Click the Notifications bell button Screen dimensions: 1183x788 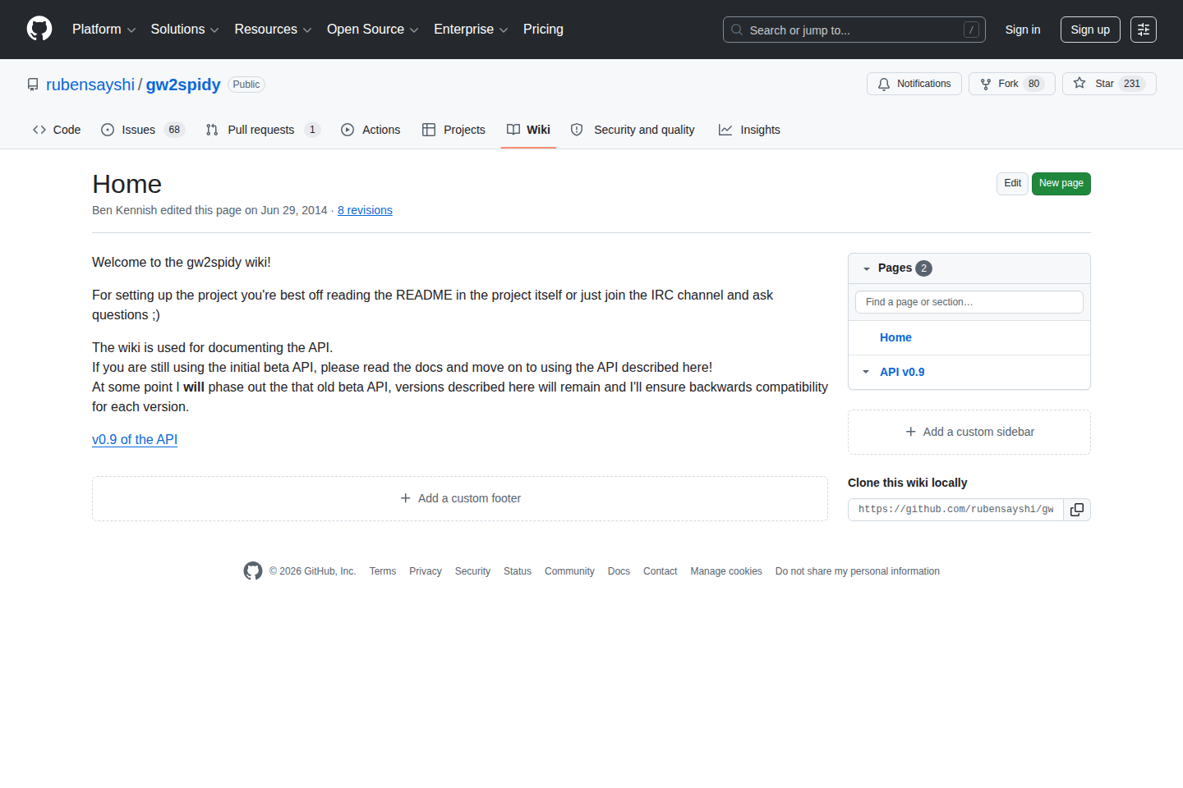pyautogui.click(x=914, y=84)
